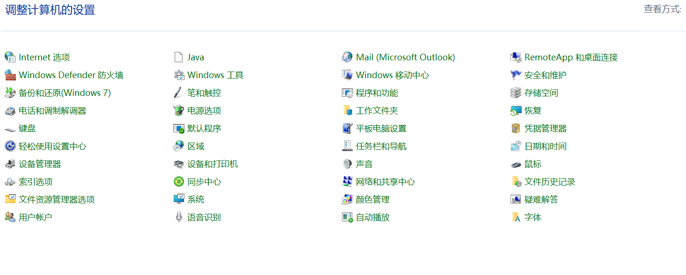Screen dimensions: 686x275
Task: Open the 声音 link
Action: (364, 164)
